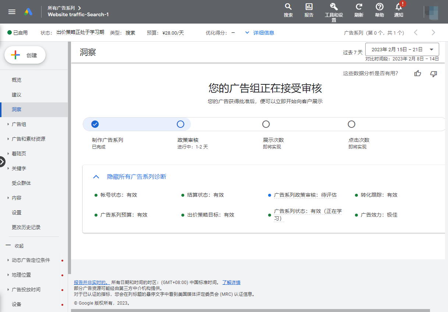This screenshot has width=448, height=312.
Task: Open the 通知 notifications bell
Action: point(399,7)
